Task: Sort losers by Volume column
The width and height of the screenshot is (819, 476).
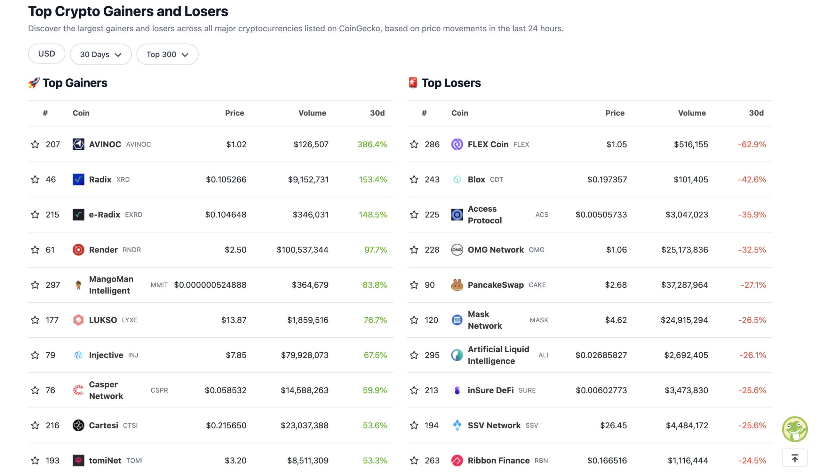Action: coord(692,113)
